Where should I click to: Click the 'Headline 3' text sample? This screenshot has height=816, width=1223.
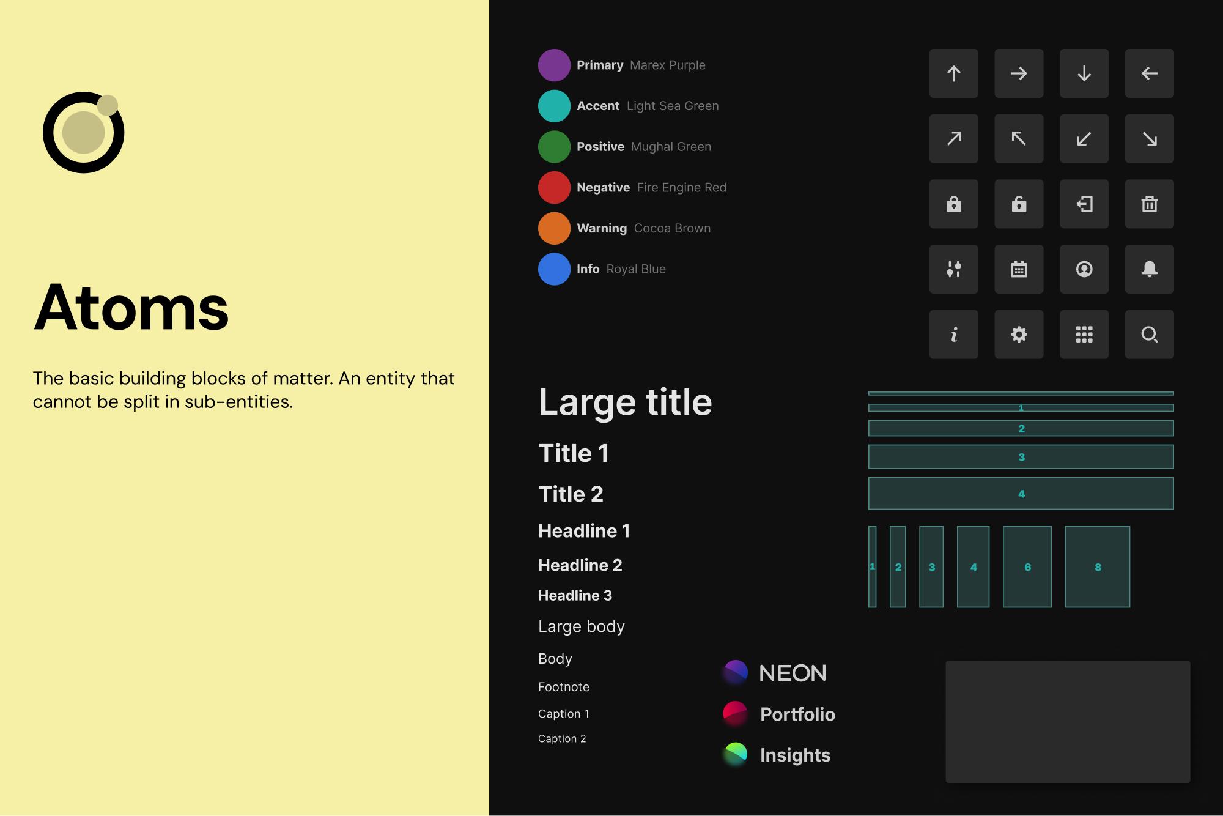[575, 595]
